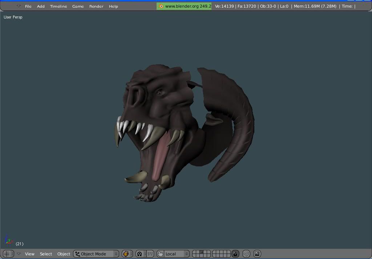Open the Timeline menu
This screenshot has height=259, width=372.
(58, 6)
